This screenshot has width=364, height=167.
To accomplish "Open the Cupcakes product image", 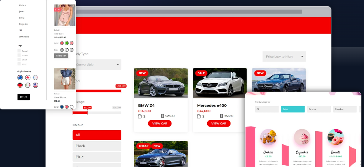I will point(302,137).
